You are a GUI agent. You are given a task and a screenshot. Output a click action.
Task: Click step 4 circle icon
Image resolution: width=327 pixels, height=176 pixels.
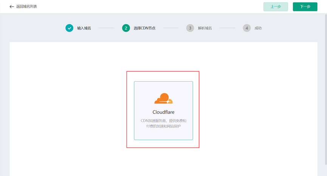point(247,28)
